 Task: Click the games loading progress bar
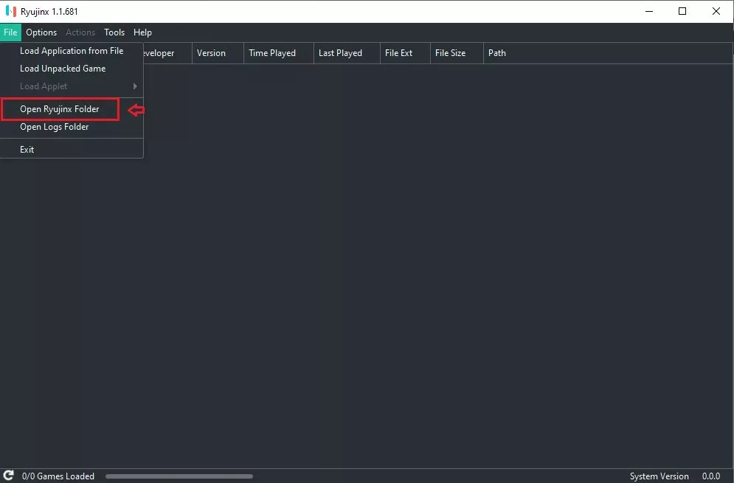point(179,476)
